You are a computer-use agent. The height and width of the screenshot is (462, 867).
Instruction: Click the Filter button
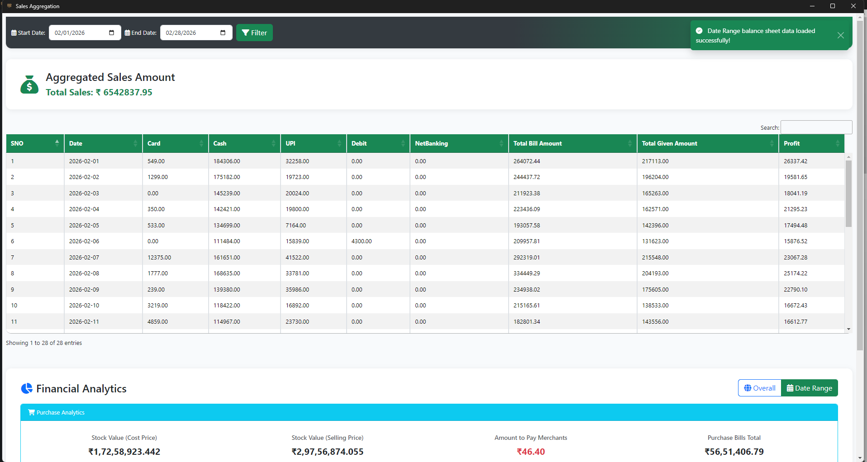coord(254,33)
